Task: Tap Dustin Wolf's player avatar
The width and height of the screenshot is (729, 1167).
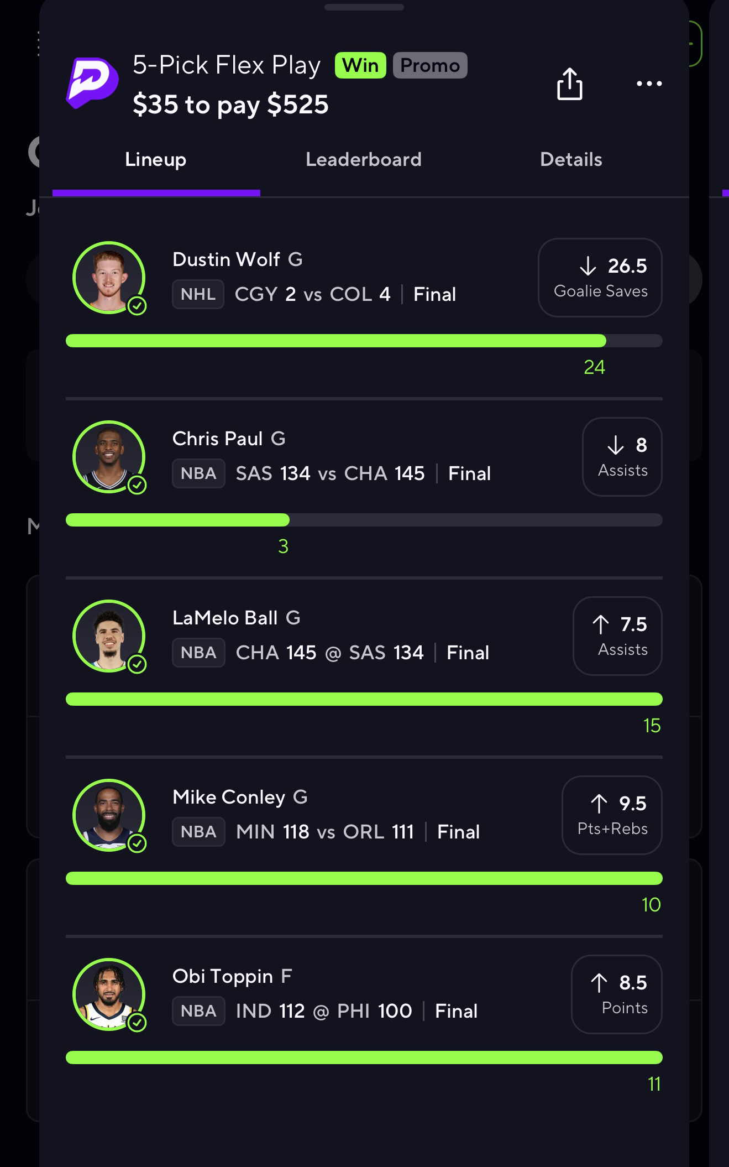Action: (109, 278)
